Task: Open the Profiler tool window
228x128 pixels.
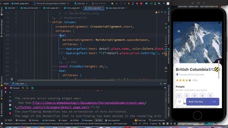Action: [74, 120]
